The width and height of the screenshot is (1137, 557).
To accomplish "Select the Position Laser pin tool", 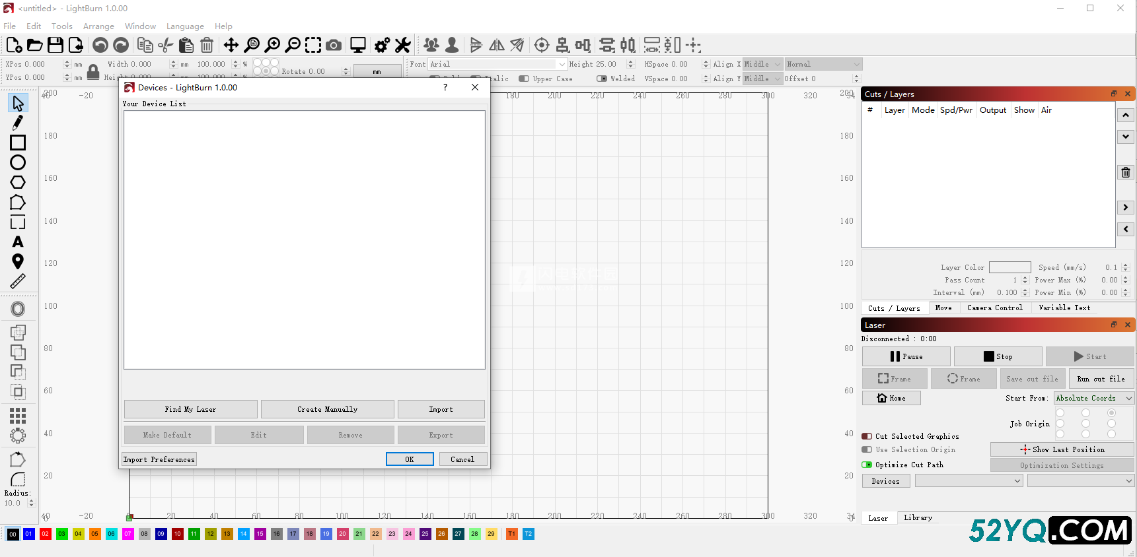I will coord(18,262).
